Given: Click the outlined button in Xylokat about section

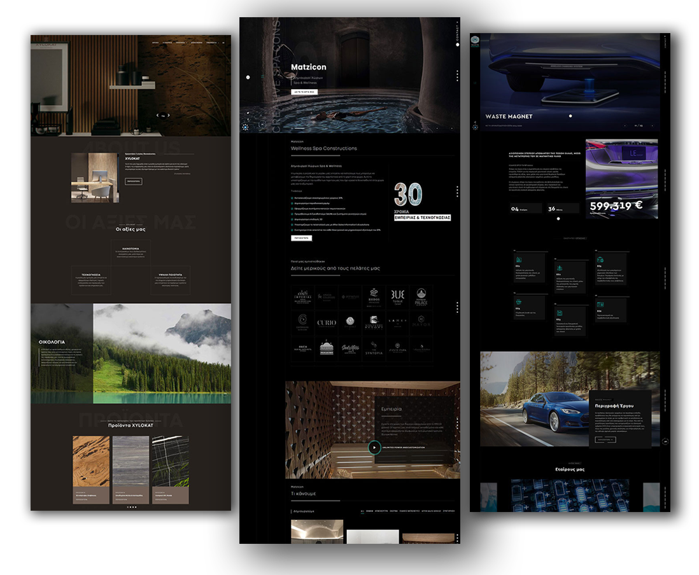Looking at the screenshot, I should tap(134, 181).
